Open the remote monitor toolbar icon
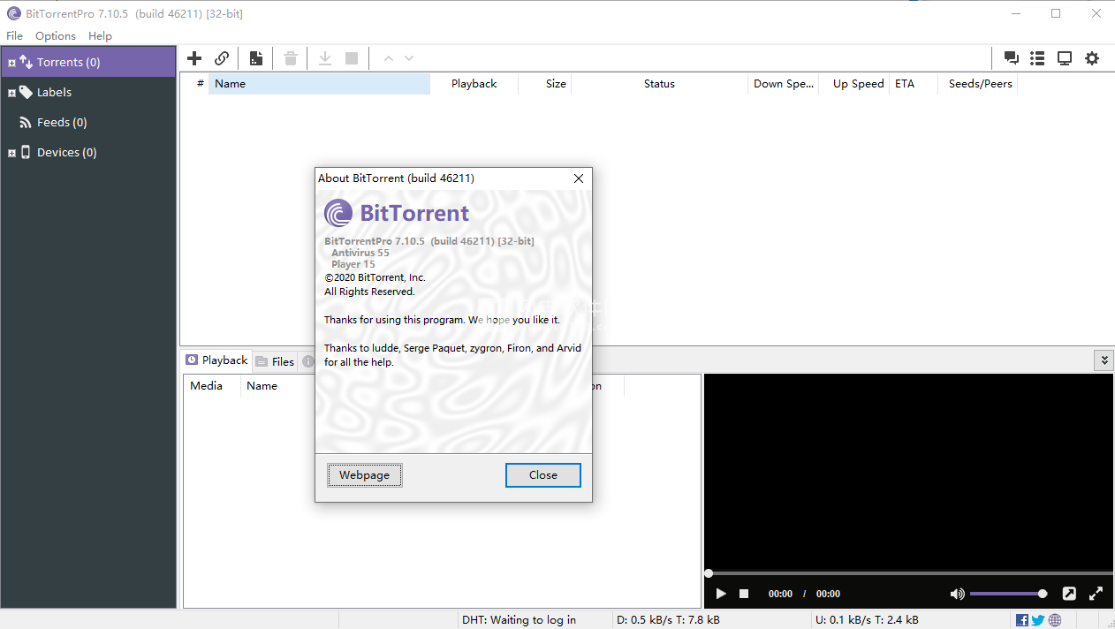The width and height of the screenshot is (1115, 629). 1065,58
